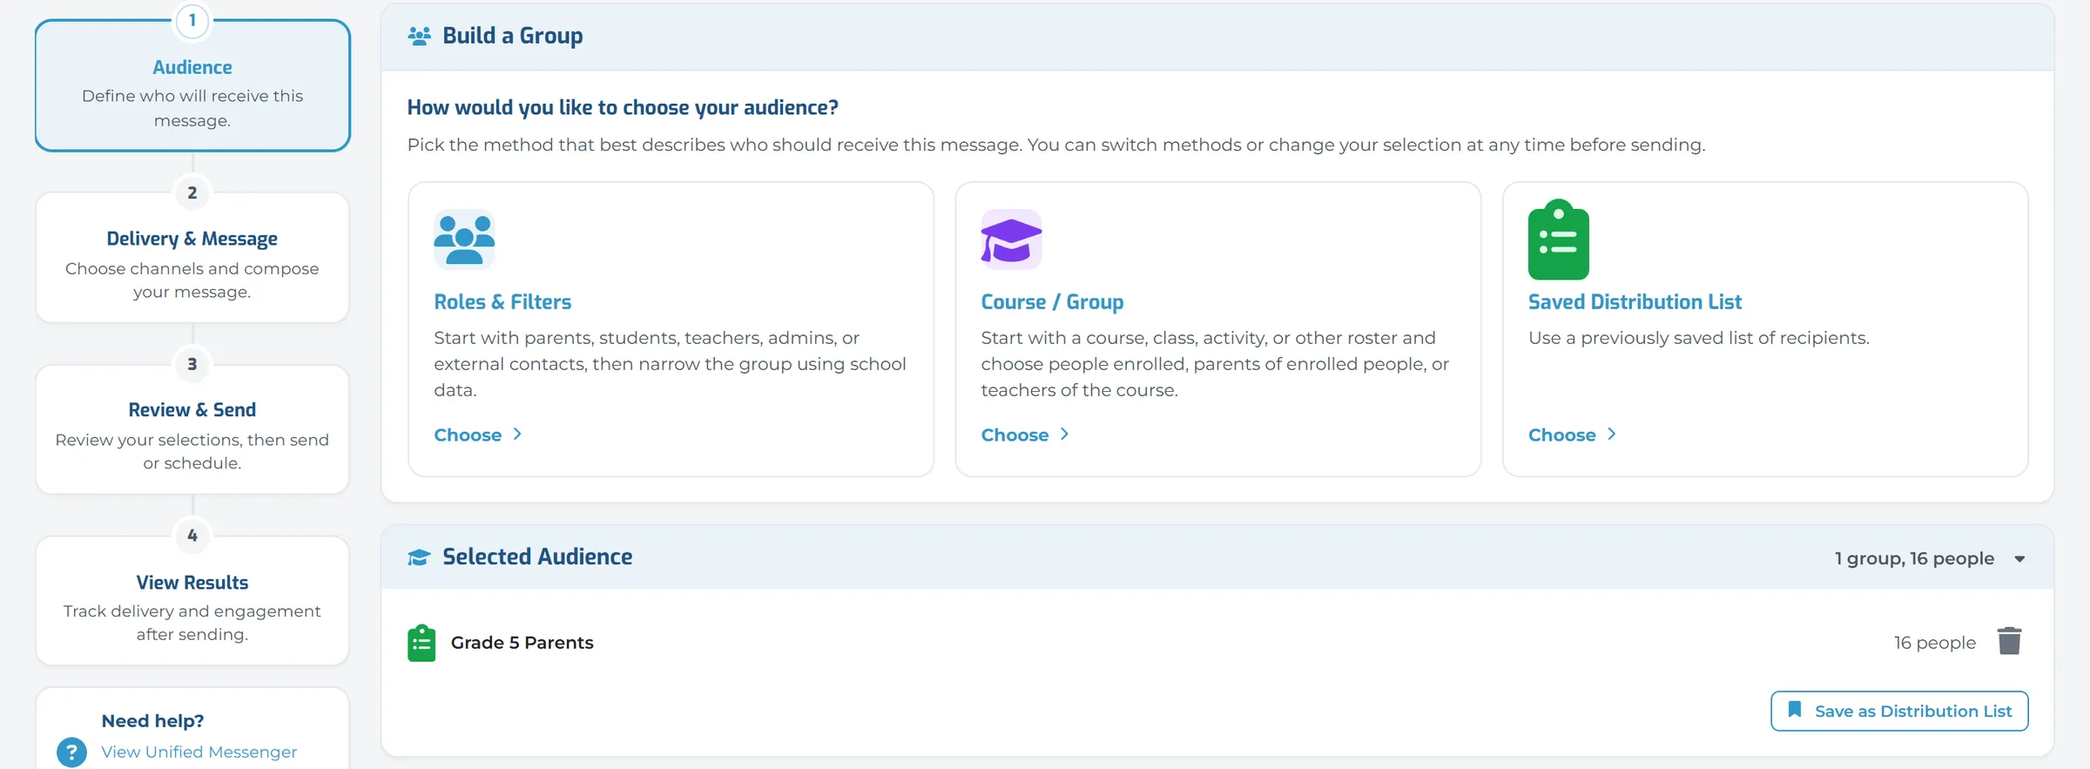Click the Roles & Filters heading
This screenshot has width=2090, height=769.
(x=502, y=302)
